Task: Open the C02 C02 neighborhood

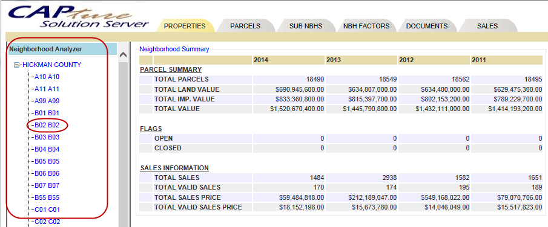Action: pyautogui.click(x=47, y=222)
